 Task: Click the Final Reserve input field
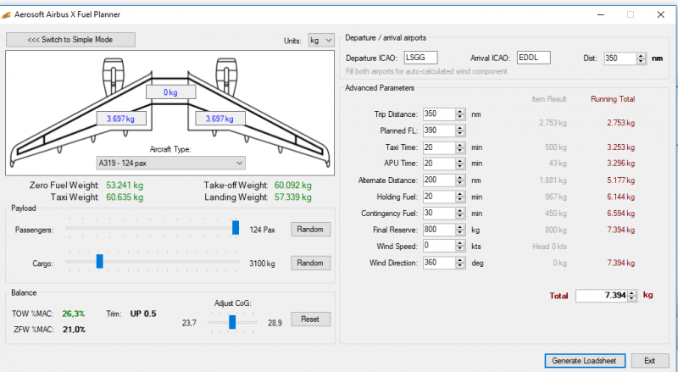439,230
